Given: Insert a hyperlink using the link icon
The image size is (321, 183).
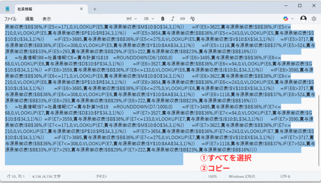Looking at the screenshot, I should click(x=183, y=19).
